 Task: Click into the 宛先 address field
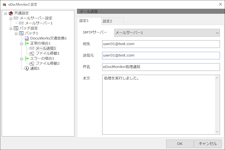[161, 44]
